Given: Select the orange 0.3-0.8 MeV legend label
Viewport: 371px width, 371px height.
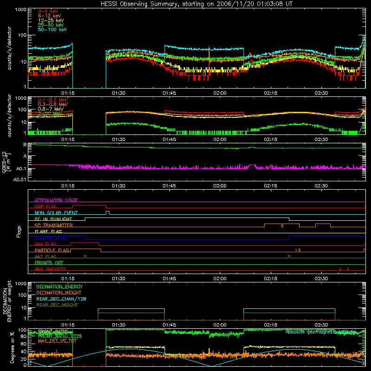Looking at the screenshot, I should [x=53, y=104].
